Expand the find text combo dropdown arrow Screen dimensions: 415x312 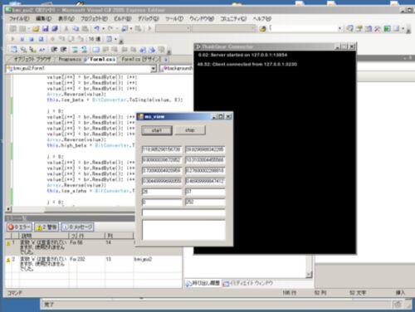click(x=339, y=28)
